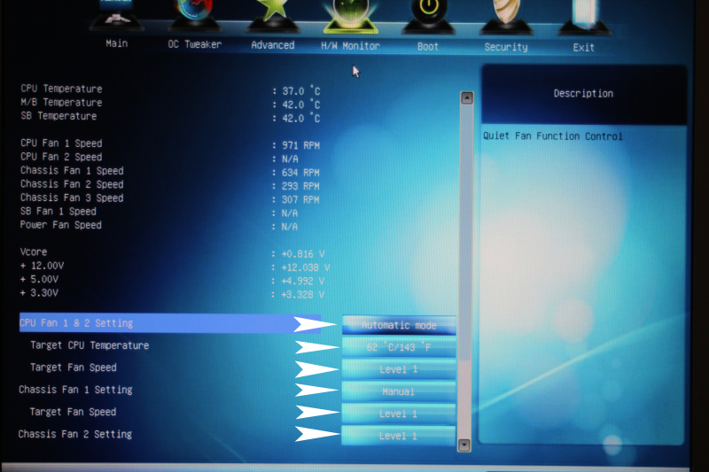Click the M/B Temperature label
This screenshot has height=472, width=709.
61,103
